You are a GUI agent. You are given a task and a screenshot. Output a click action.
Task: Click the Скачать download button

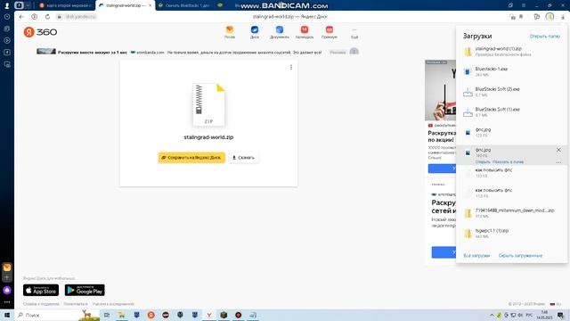[x=243, y=158]
